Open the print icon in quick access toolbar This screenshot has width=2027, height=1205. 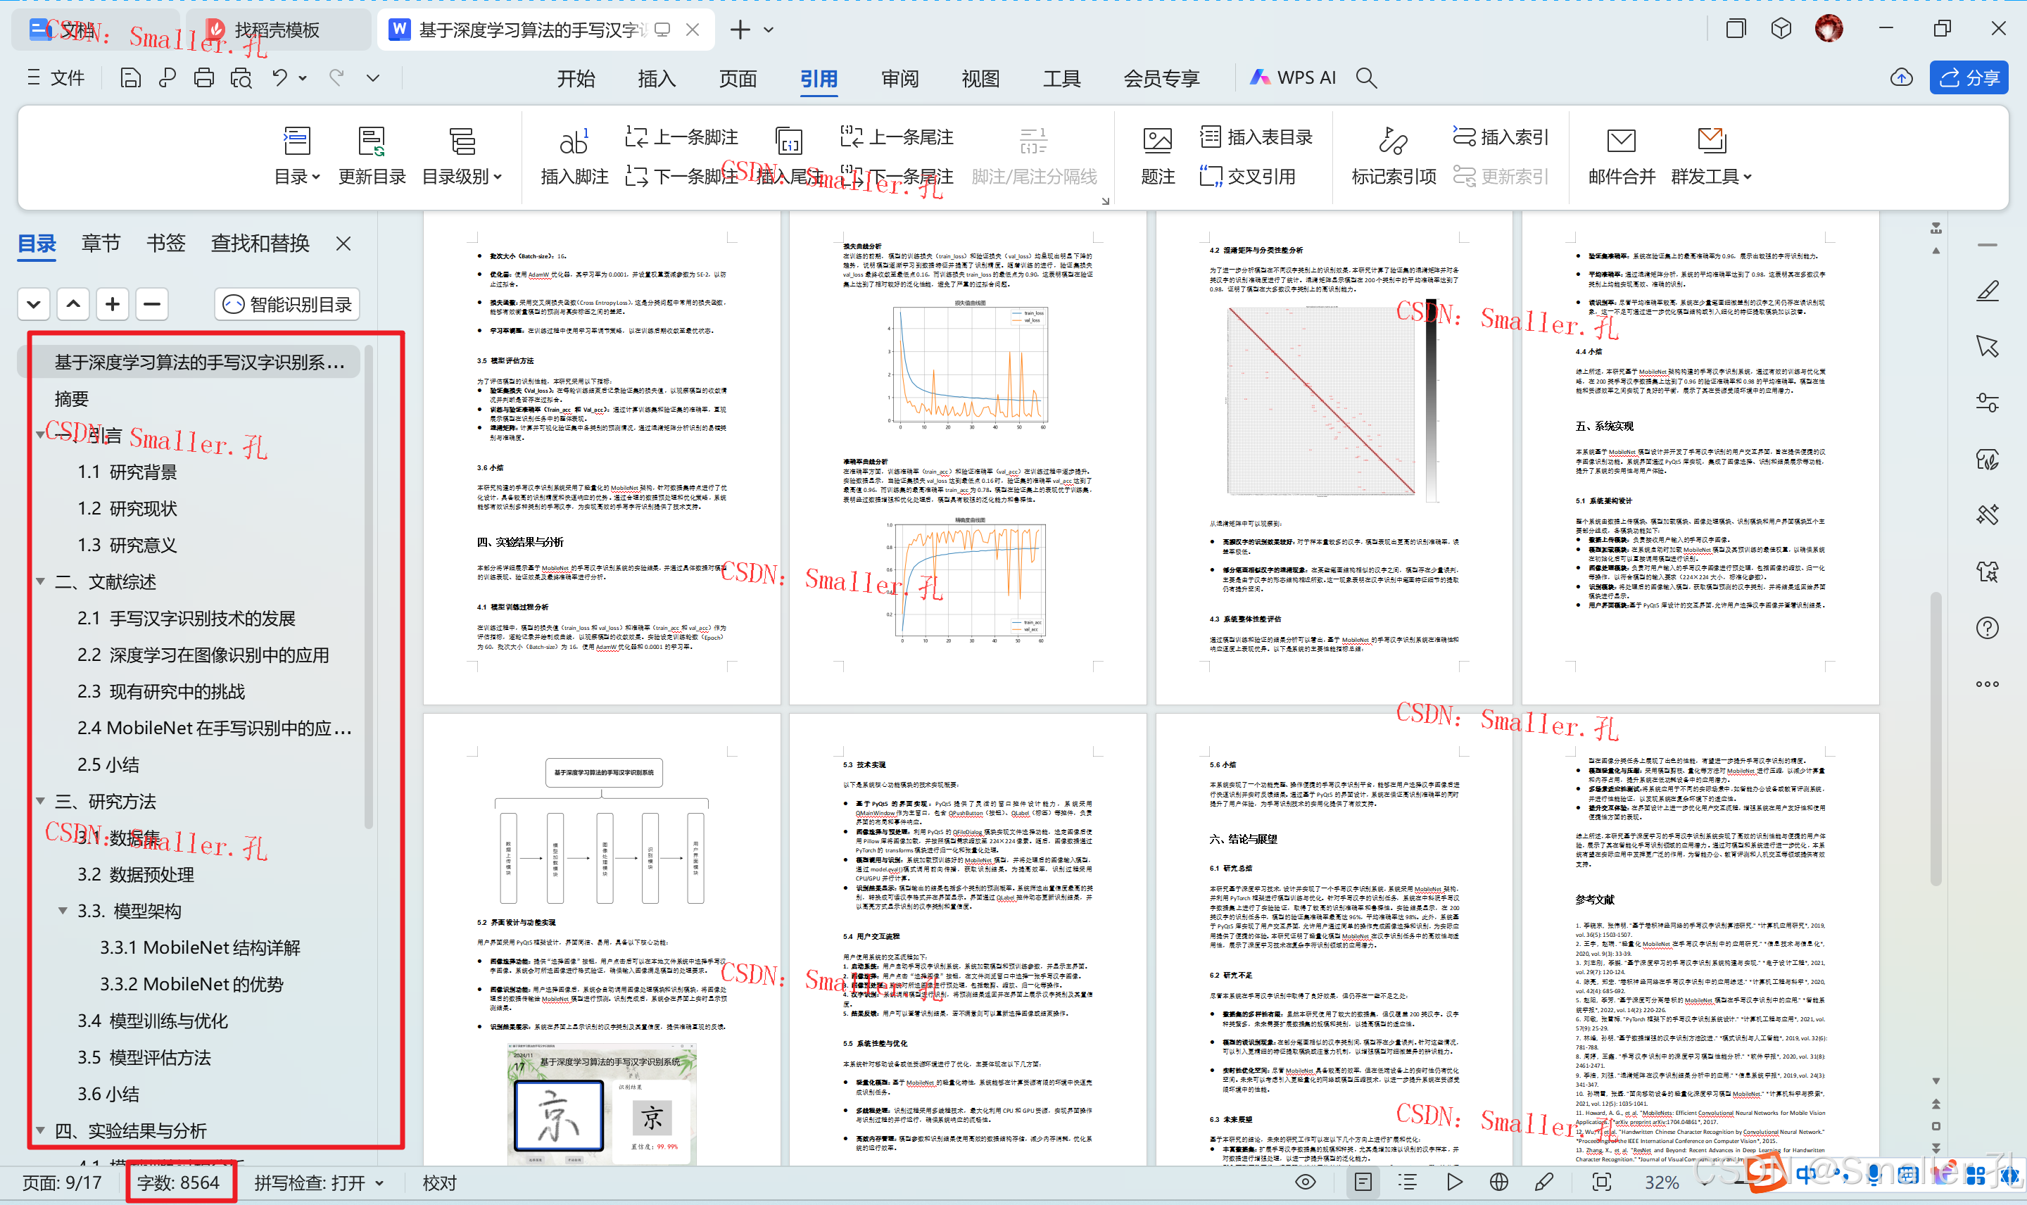point(203,77)
